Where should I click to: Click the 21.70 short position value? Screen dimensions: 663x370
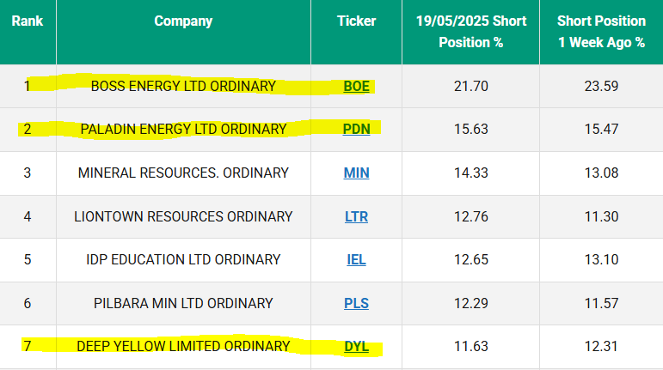click(x=470, y=86)
